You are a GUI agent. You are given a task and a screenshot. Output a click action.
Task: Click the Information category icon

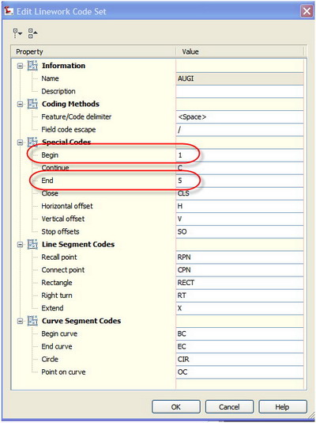point(32,66)
